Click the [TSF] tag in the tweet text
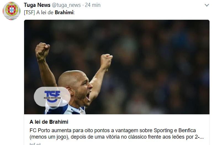The height and width of the screenshot is (145, 212). (x=29, y=12)
